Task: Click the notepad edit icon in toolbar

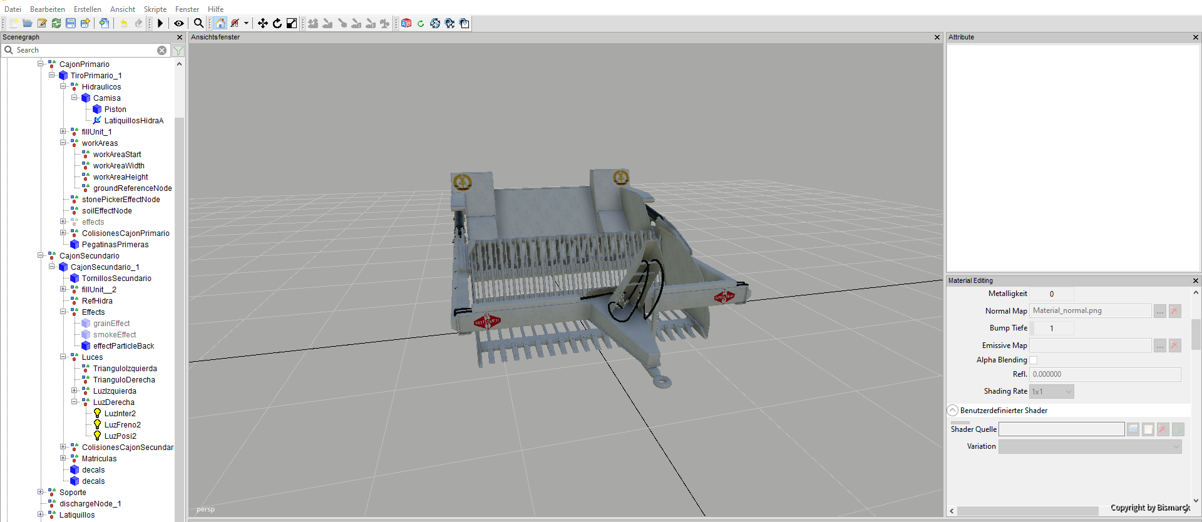Action: 42,23
